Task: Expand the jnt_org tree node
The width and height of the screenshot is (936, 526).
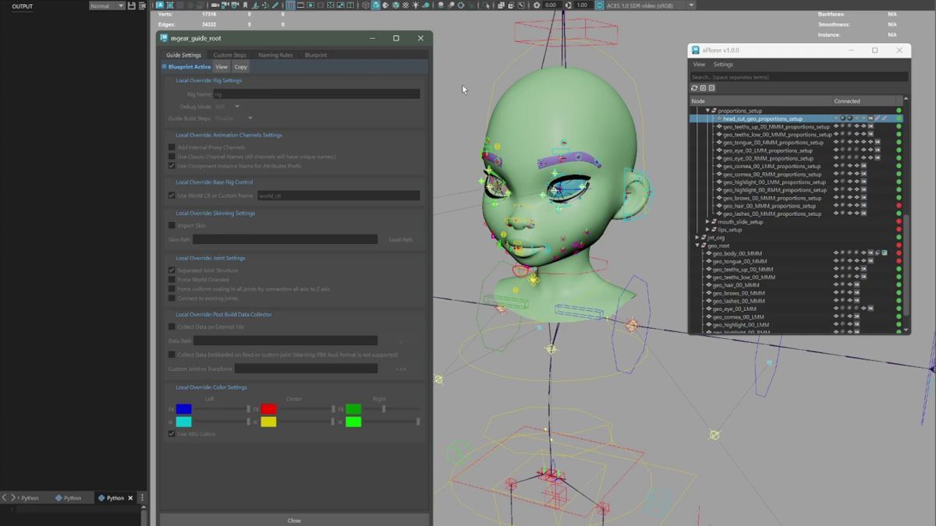Action: (697, 238)
